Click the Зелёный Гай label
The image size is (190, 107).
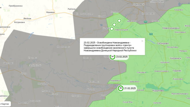click(35, 65)
